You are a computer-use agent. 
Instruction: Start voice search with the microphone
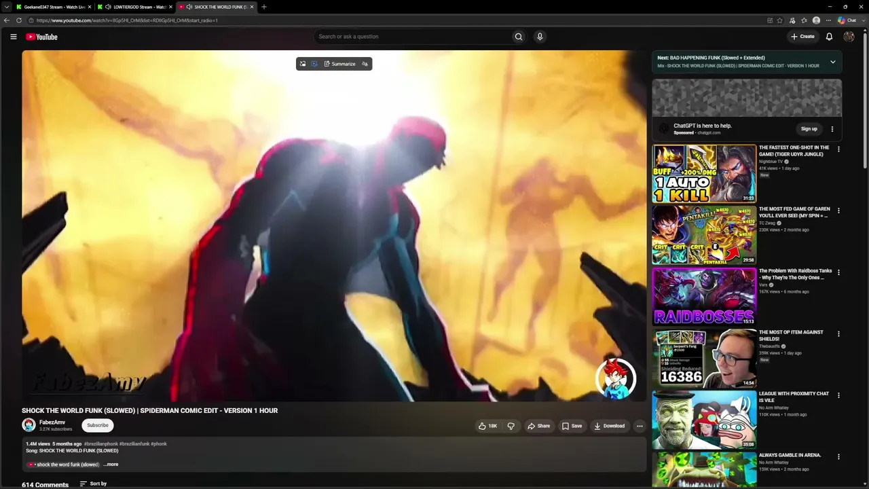540,37
